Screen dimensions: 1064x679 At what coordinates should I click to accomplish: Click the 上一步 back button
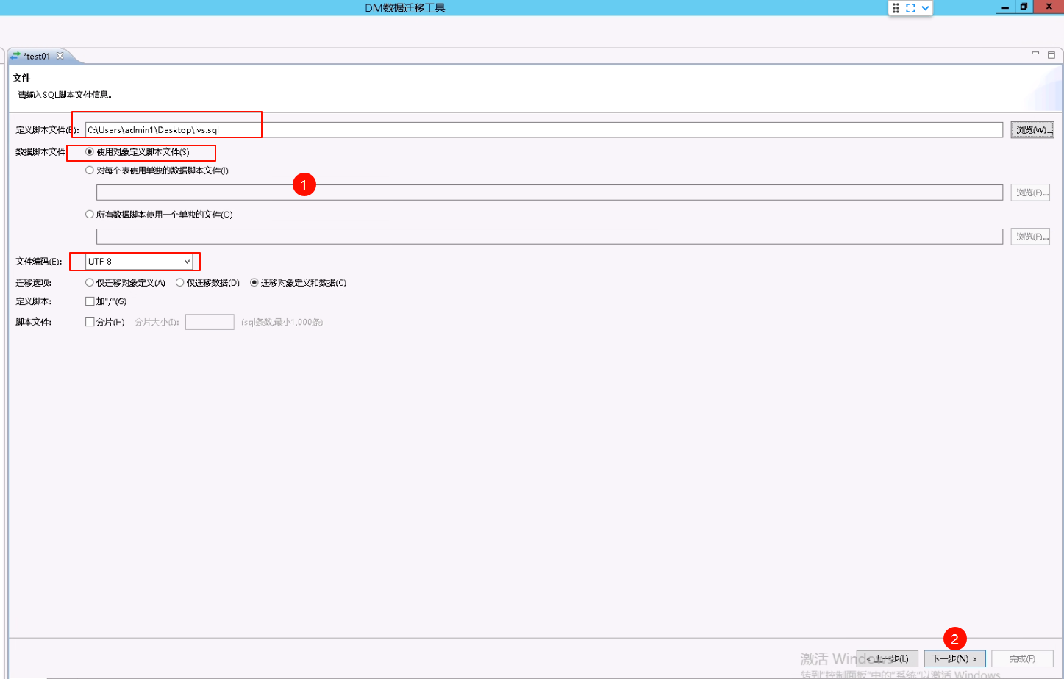(x=888, y=658)
